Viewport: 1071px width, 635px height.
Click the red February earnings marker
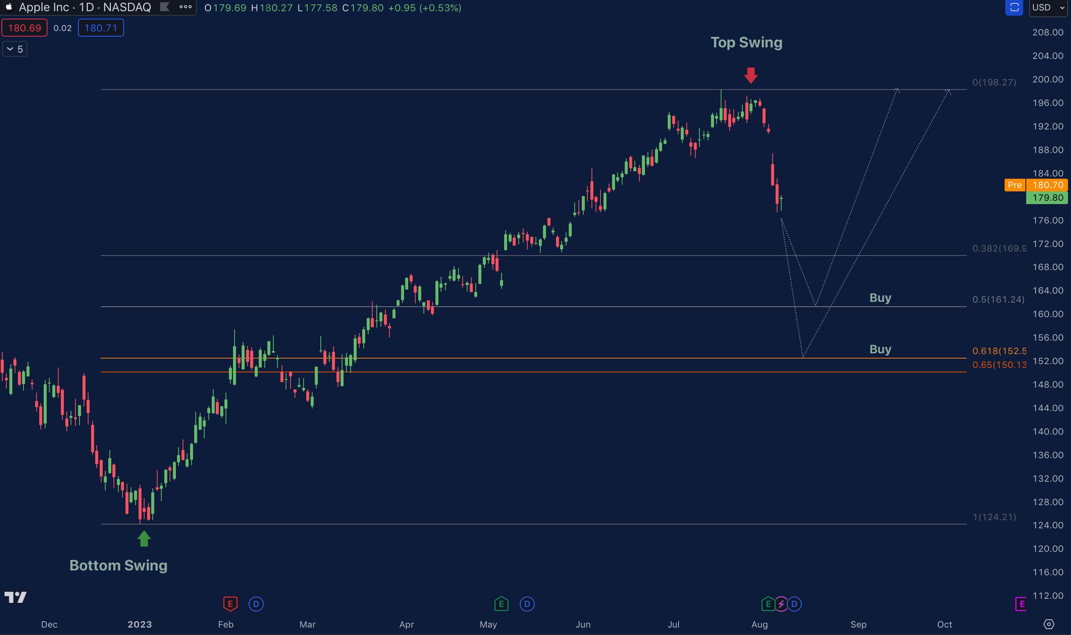(230, 604)
